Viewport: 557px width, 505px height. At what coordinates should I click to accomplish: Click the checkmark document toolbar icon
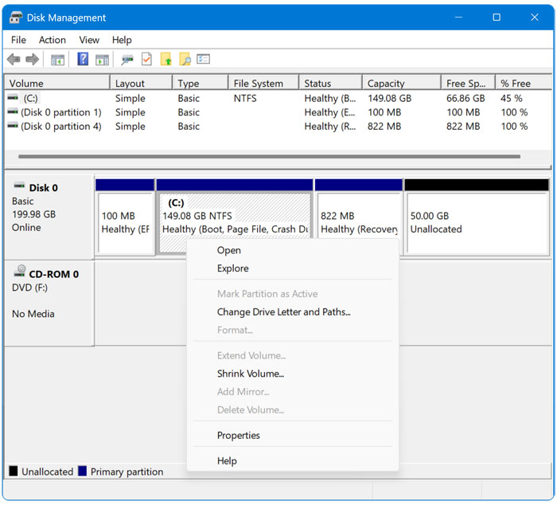point(146,59)
